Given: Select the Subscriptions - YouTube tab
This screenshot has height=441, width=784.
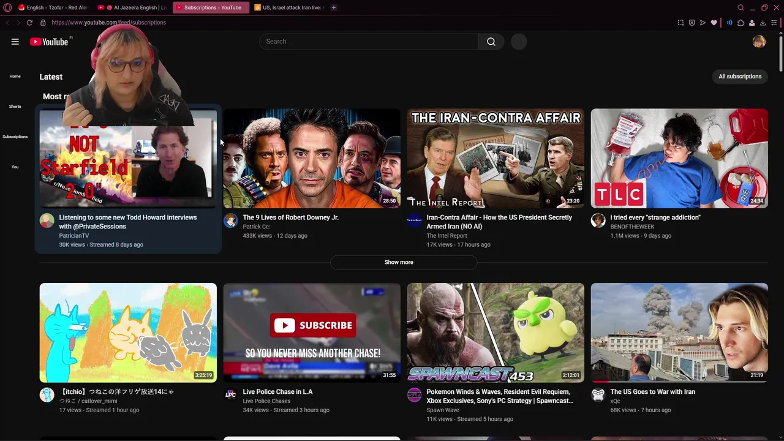Looking at the screenshot, I should point(210,7).
